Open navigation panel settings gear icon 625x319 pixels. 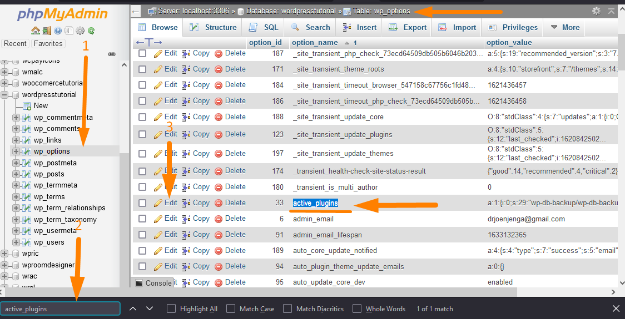click(80, 31)
